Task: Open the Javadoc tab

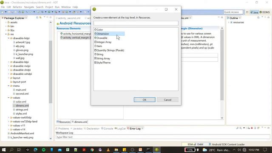Action: click(76, 128)
